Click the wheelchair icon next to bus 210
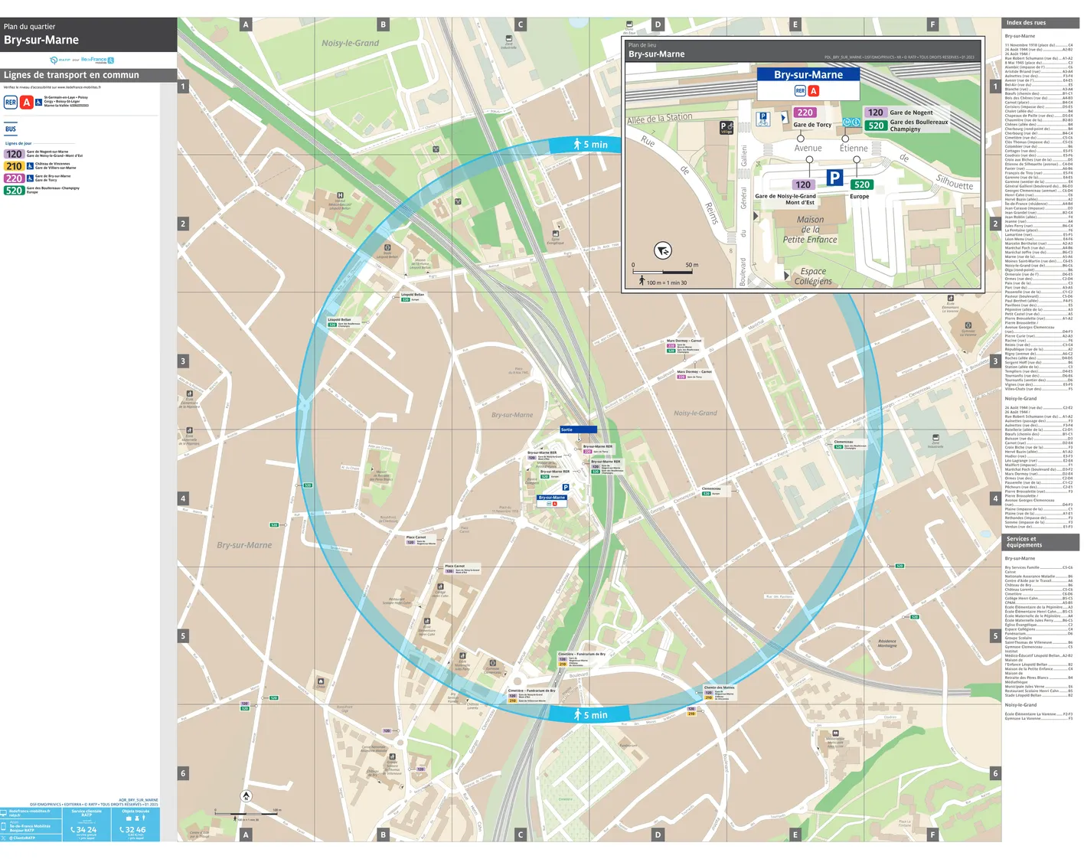Screen dimensions: 1084x859 click(30, 166)
